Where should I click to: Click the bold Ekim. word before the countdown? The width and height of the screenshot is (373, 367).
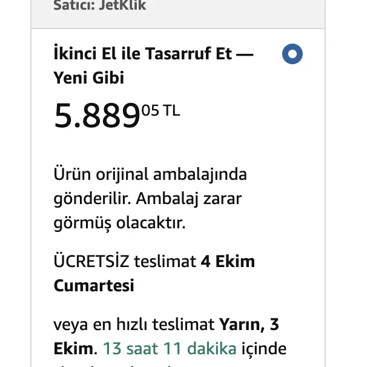tap(75, 349)
